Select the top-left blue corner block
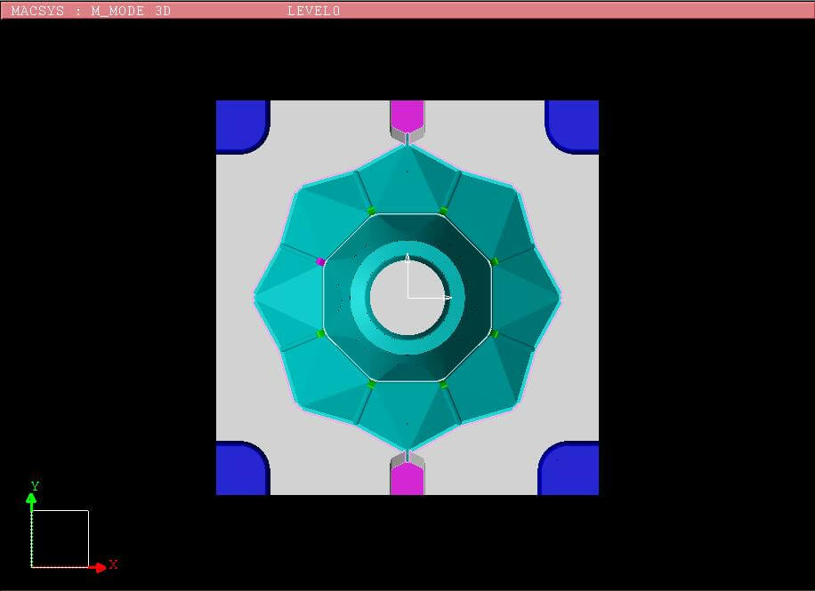The width and height of the screenshot is (815, 591). point(243,127)
